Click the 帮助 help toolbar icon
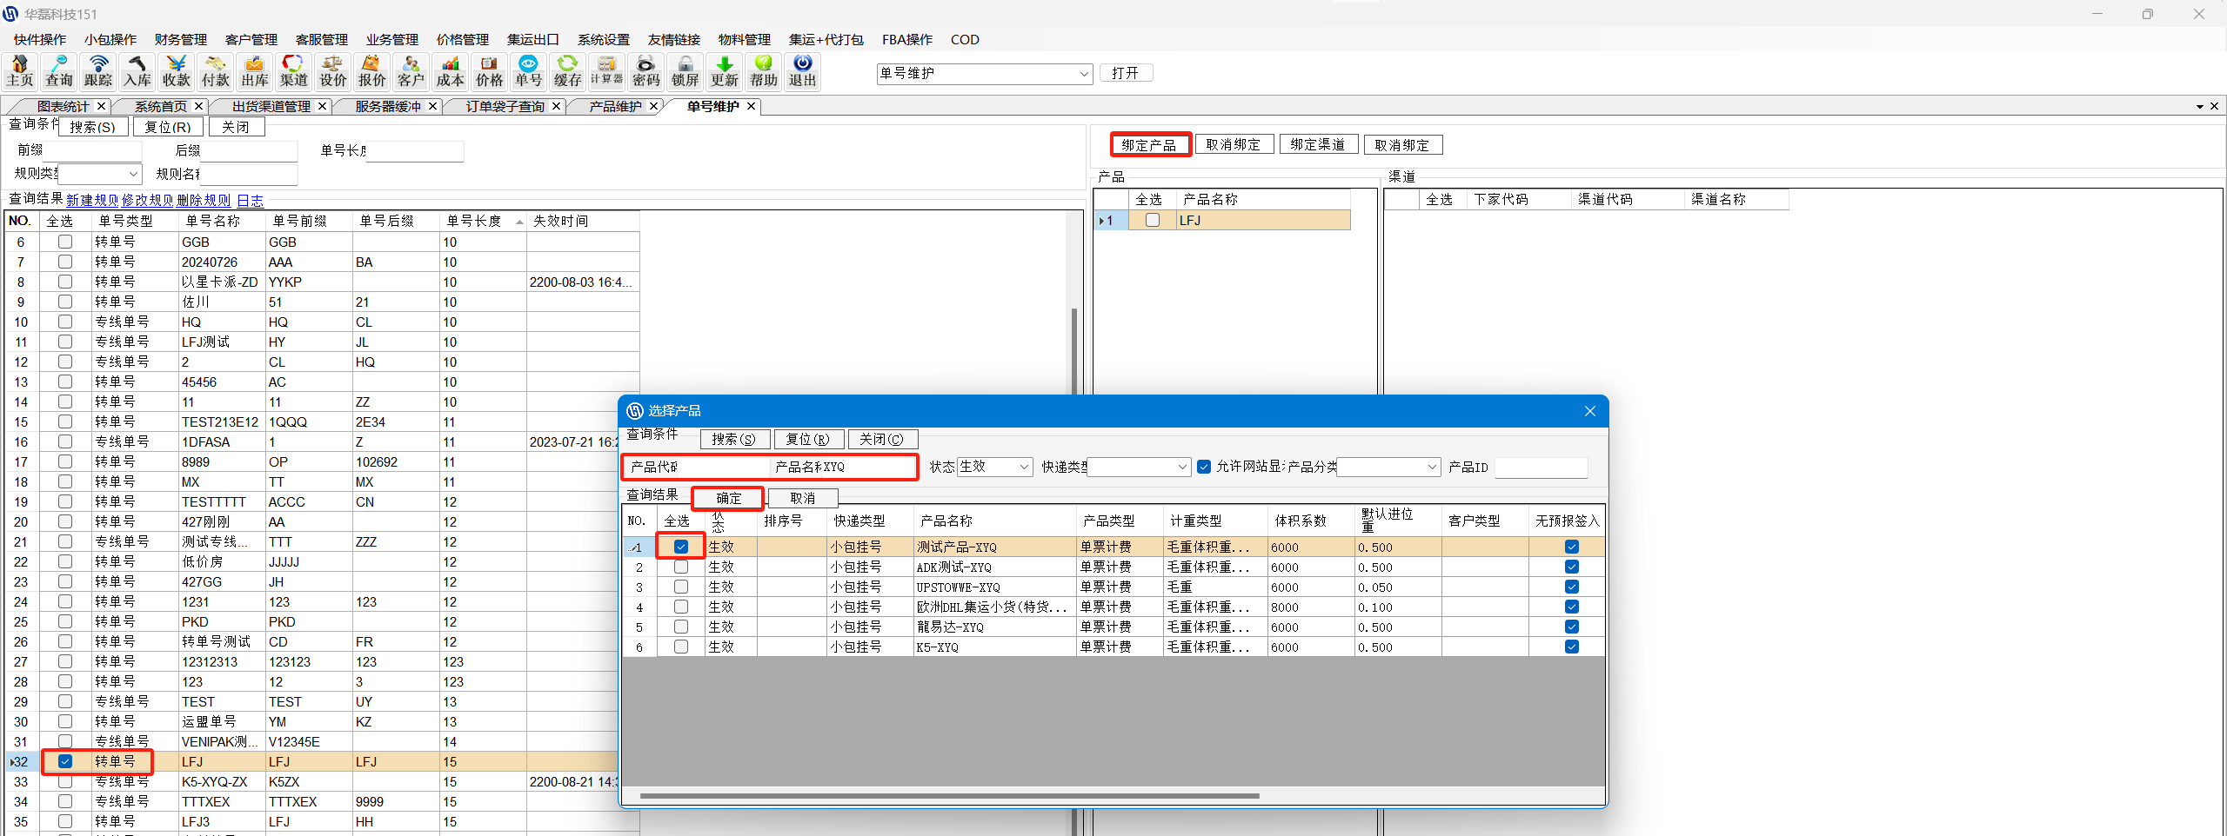 (x=764, y=71)
